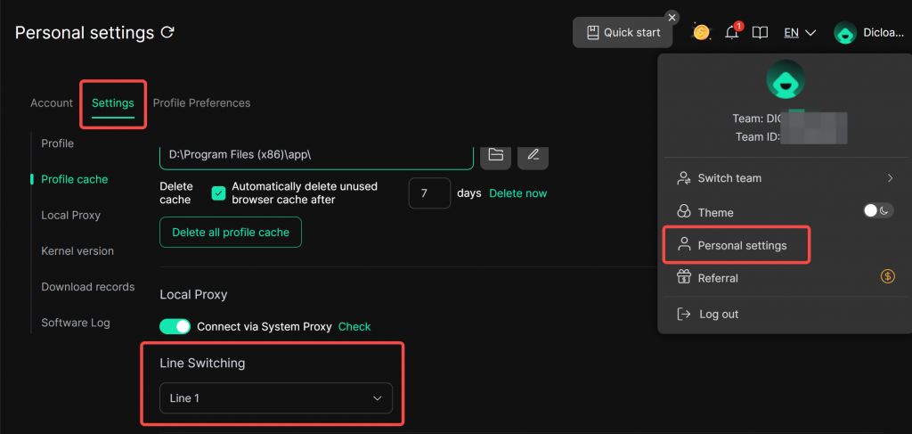Click the user avatar in top bar
The image size is (912, 434).
(845, 33)
